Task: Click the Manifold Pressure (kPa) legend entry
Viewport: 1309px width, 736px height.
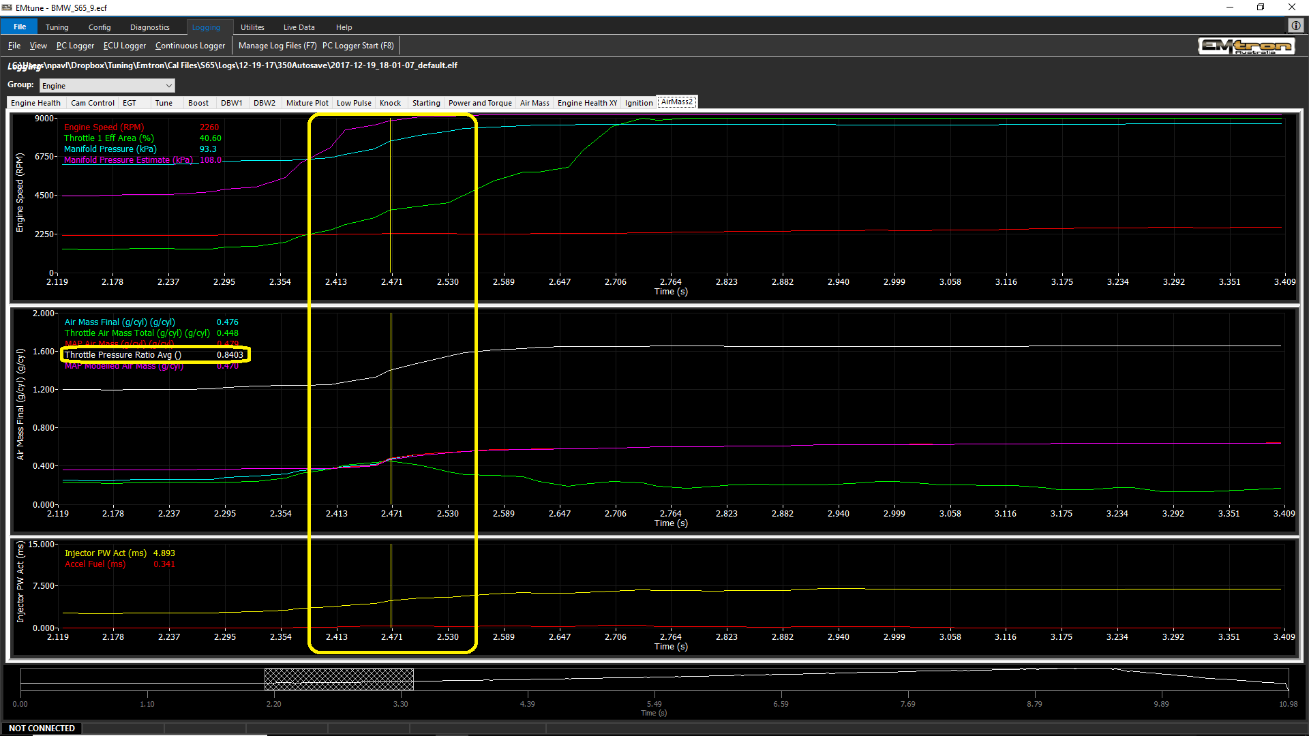Action: click(x=110, y=149)
